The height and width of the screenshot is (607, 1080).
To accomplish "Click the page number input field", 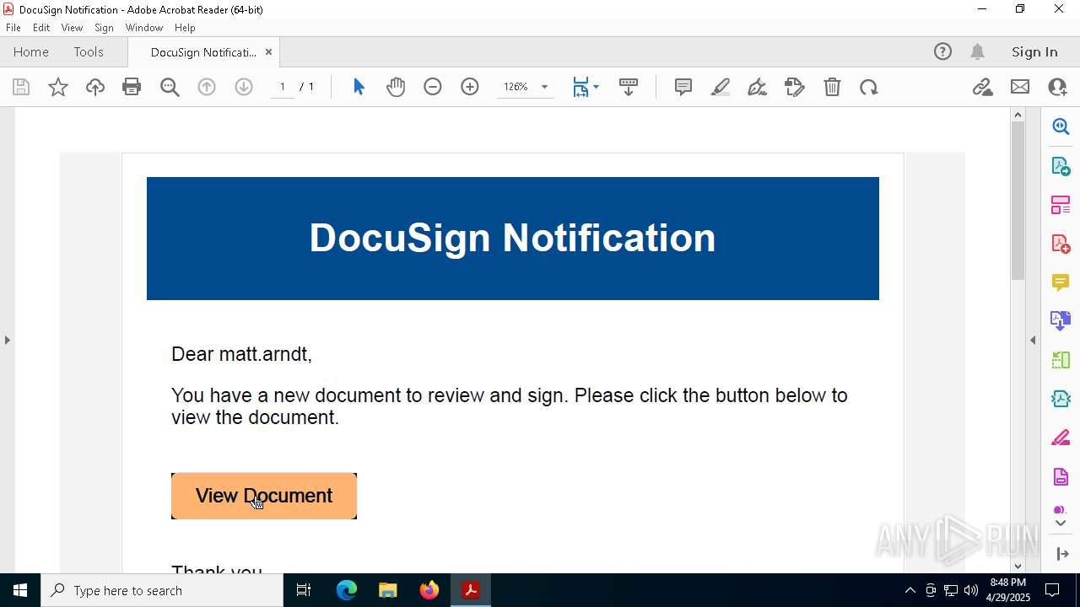I will [x=282, y=87].
